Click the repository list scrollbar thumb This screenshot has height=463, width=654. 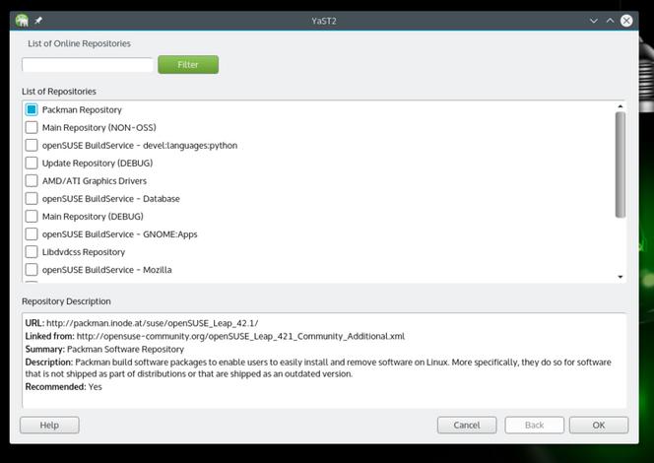tap(621, 165)
